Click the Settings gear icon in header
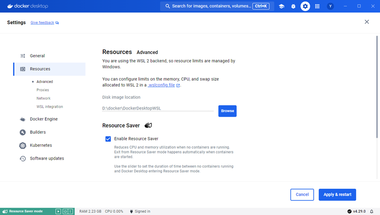Viewport: 380px width, 215px height. pos(305,6)
